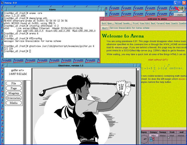Image resolution: width=187 pixels, height=145 pixels.
Task: Click "Math without GIF's:" text in Arena
Action: (158, 60)
